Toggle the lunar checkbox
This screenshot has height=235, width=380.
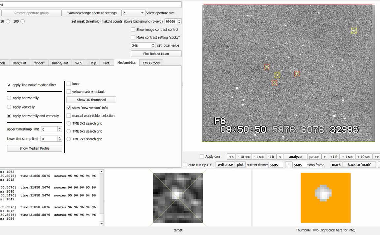point(69,84)
